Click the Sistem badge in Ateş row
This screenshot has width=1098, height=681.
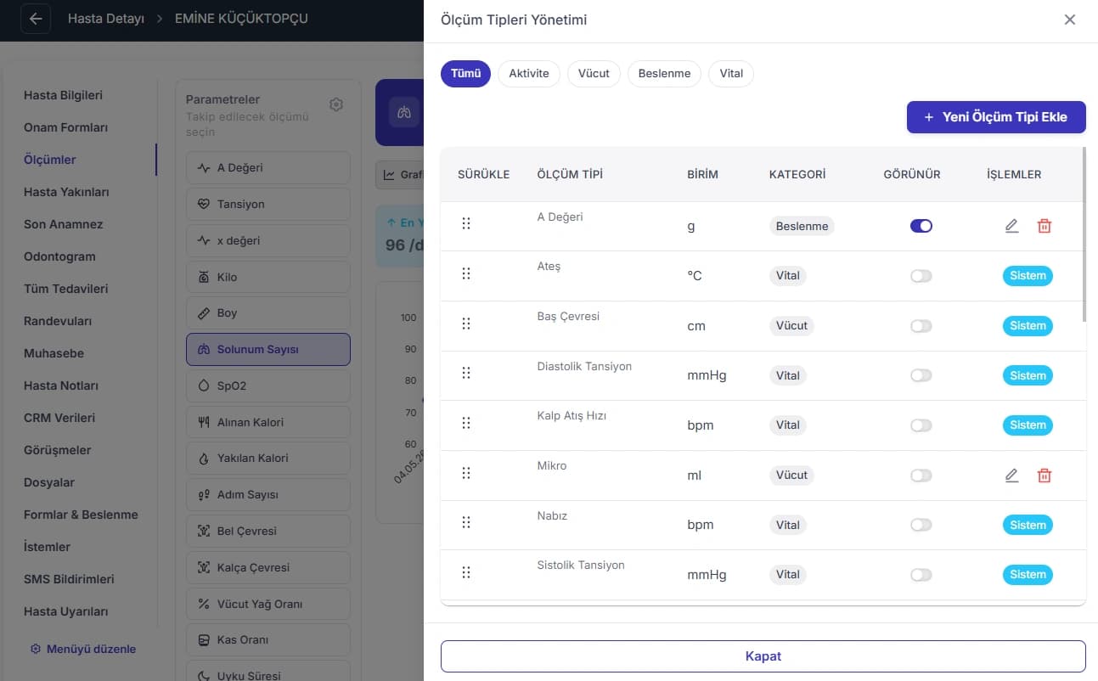click(x=1028, y=276)
